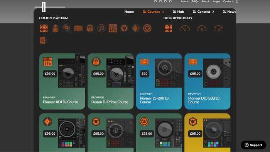270x152 pixels.
Task: Click £95.00 price on Denon DJ Prime card
Action: pos(98,74)
